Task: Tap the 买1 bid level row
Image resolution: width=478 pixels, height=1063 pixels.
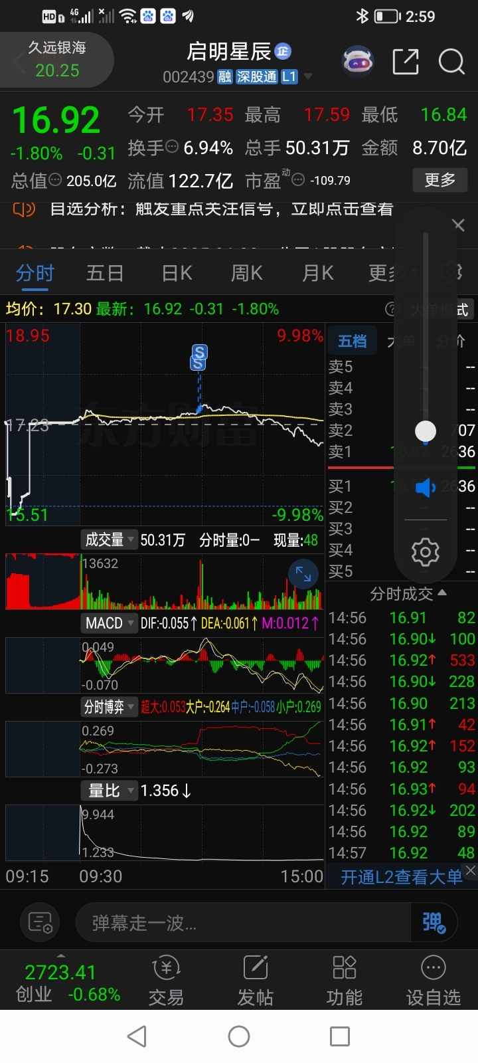Action: (402, 486)
